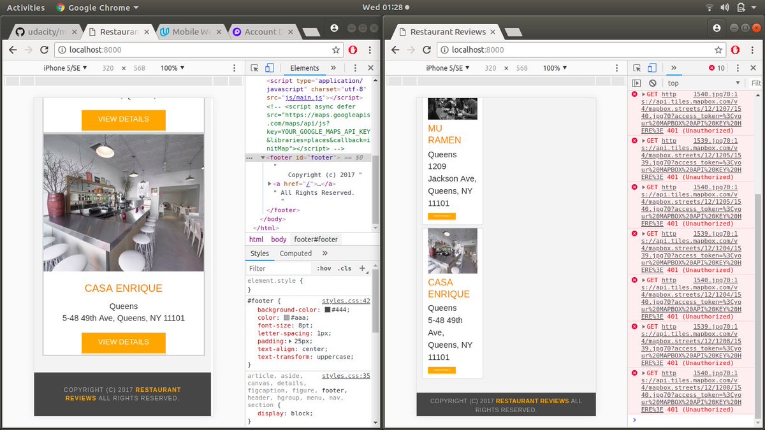Click Restaurant Reviews footer link in left page

click(123, 394)
